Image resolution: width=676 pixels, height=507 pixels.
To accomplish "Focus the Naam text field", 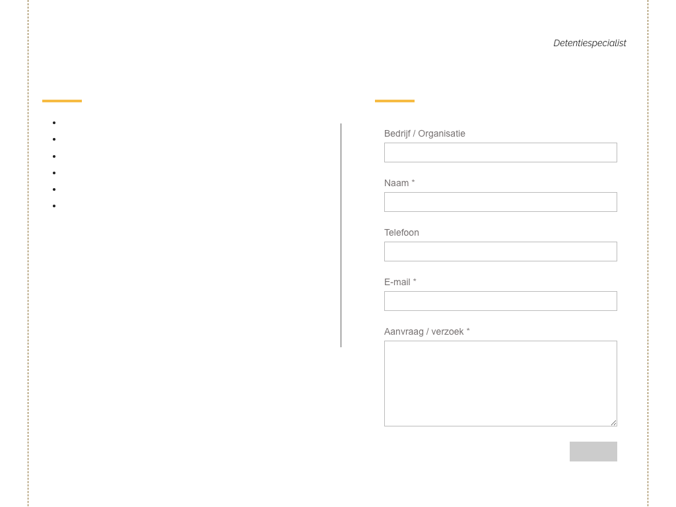I will (x=500, y=202).
